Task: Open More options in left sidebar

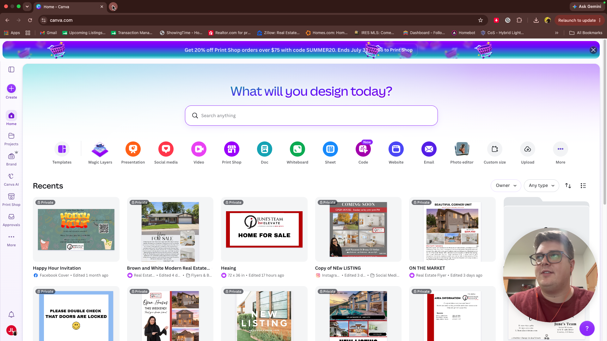Action: (11, 240)
